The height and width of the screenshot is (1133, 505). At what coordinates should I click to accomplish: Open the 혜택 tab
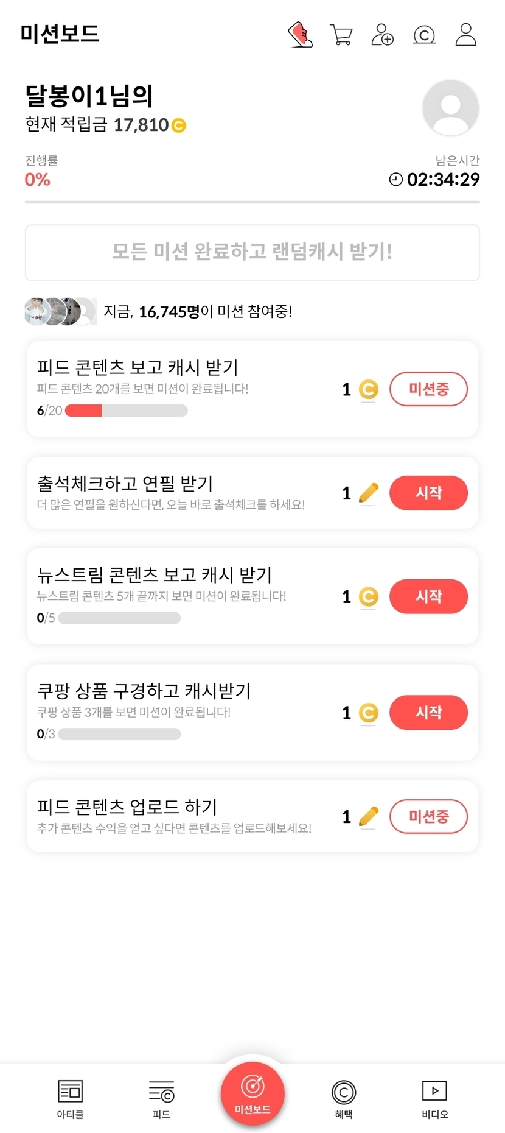344,1099
